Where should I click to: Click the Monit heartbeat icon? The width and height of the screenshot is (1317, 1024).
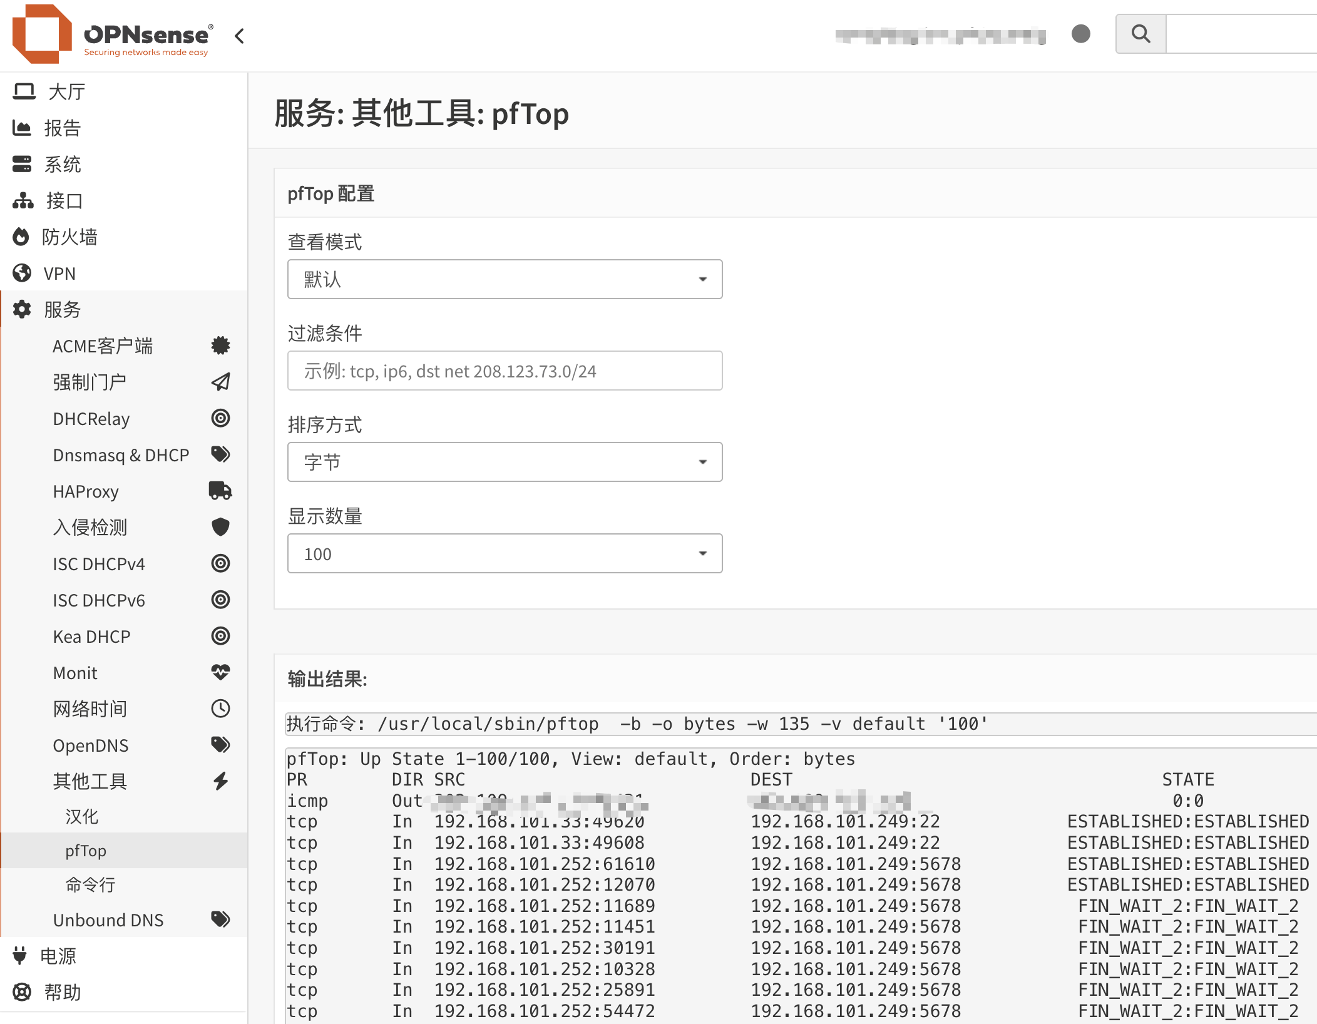(x=220, y=672)
